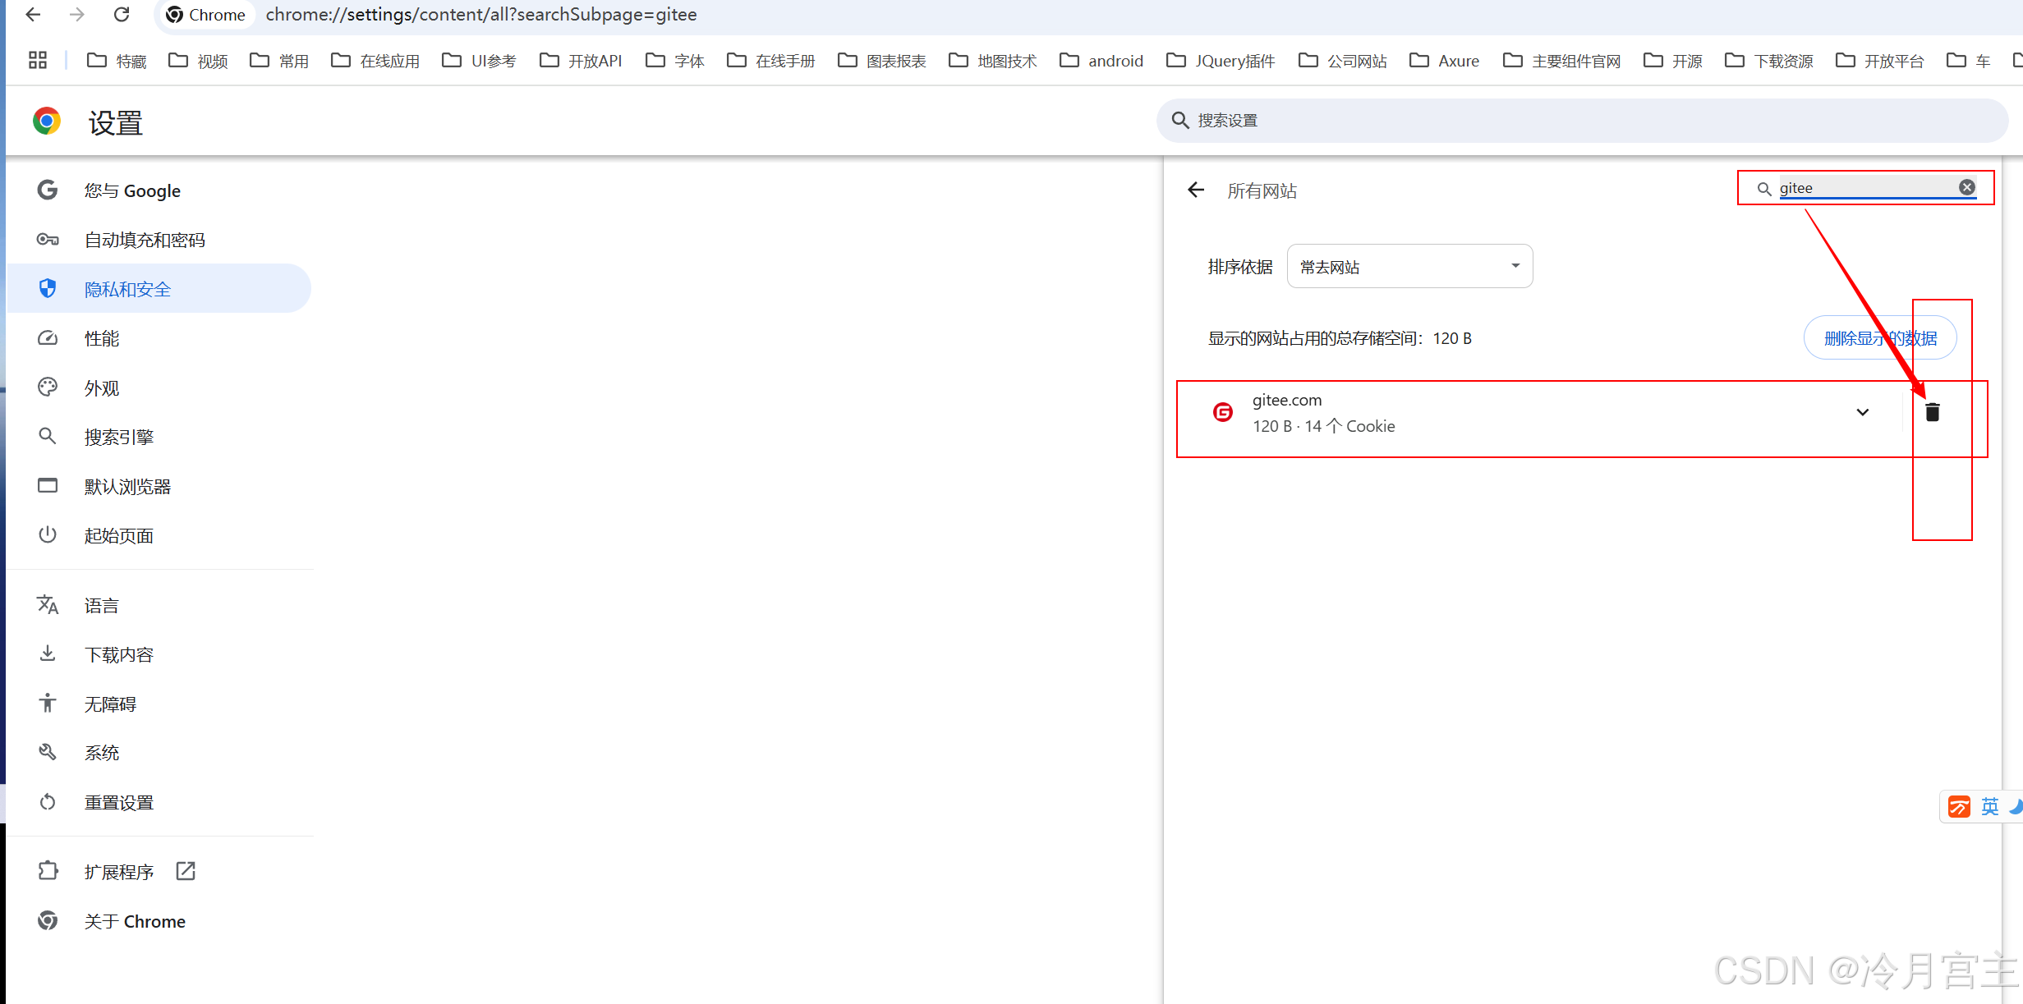Click the delete displayed data button
The image size is (2023, 1004).
coord(1879,338)
